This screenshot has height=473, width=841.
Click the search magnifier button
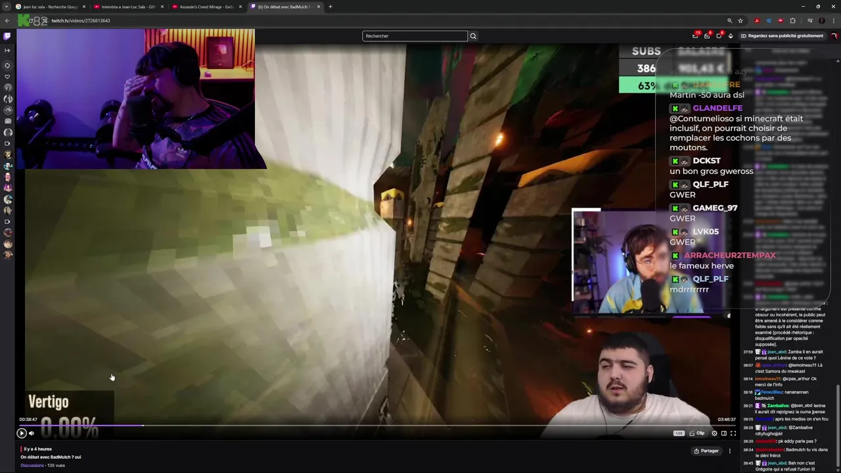click(473, 35)
